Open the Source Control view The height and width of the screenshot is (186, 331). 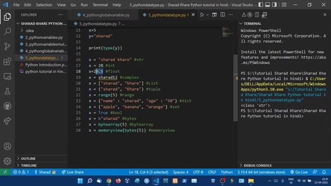[7, 47]
